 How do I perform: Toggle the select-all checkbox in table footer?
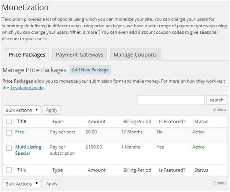9,170
